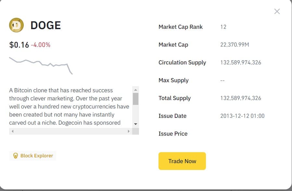Click the -4.00% price change

41,45
